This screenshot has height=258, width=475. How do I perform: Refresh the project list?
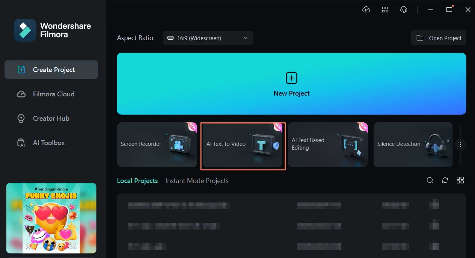[445, 180]
